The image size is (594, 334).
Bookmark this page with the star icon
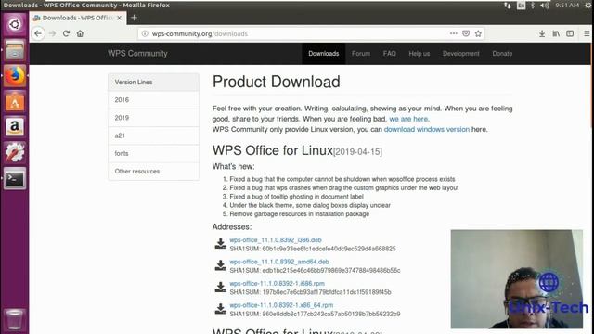click(478, 33)
